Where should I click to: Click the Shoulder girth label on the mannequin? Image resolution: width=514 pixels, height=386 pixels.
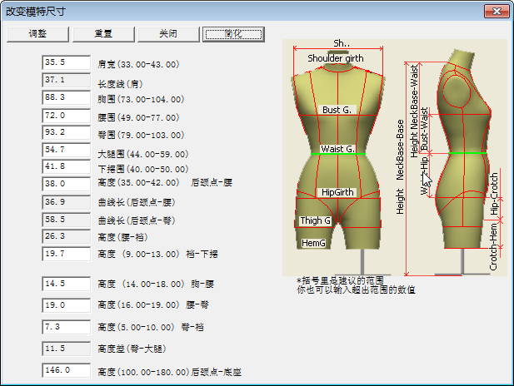pos(336,58)
